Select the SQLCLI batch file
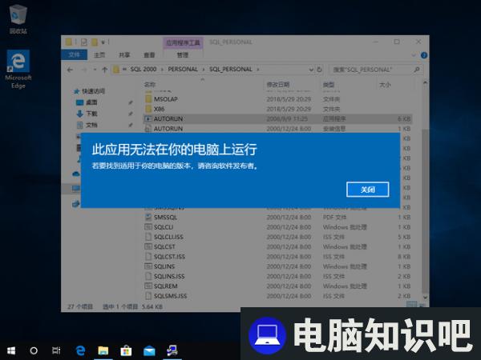 [x=277, y=227]
